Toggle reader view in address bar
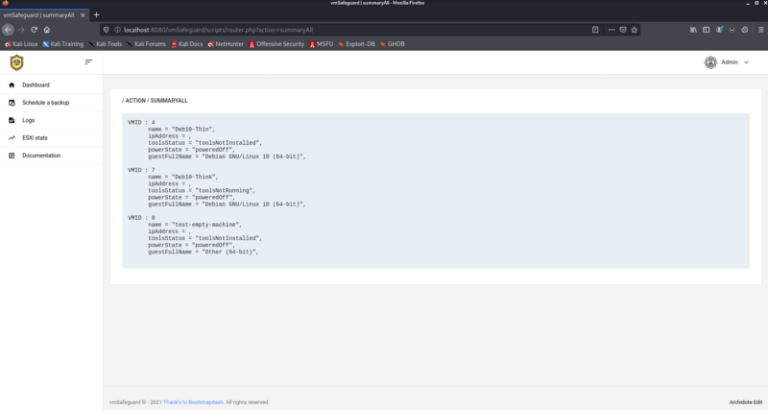Image resolution: width=768 pixels, height=410 pixels. [x=596, y=30]
